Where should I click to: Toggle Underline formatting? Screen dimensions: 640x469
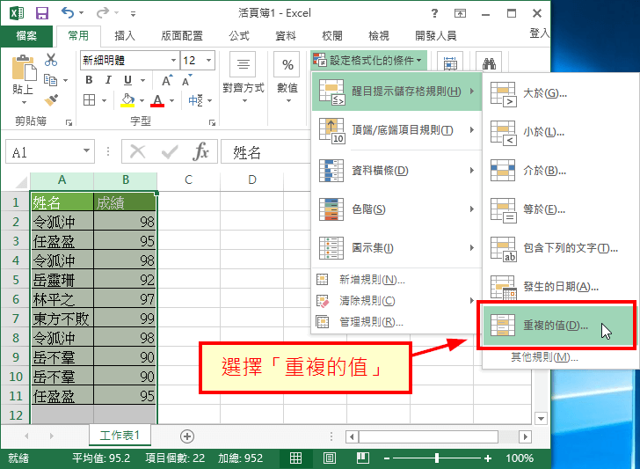(127, 80)
